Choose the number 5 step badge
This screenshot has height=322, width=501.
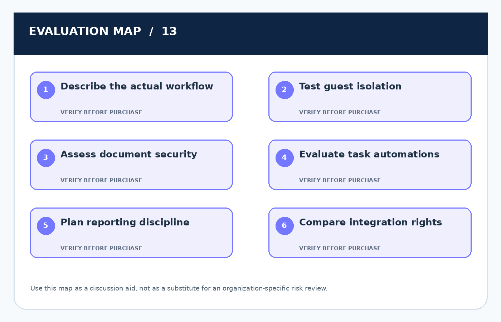(46, 226)
